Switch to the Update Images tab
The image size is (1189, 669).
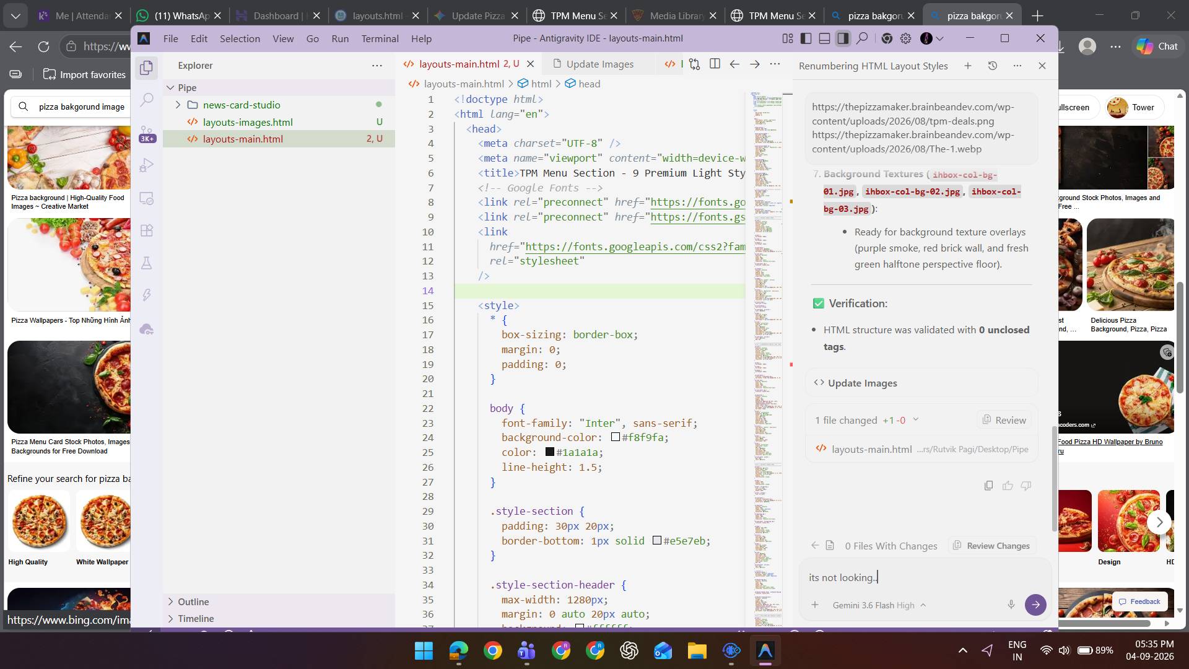point(599,64)
